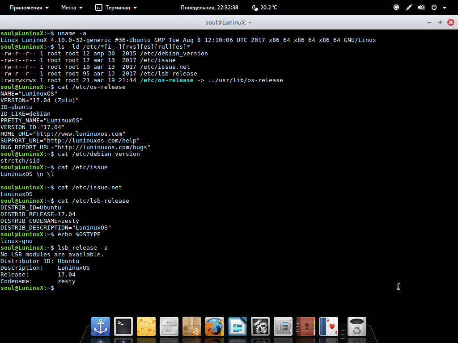
Task: Open the Терминал application menu
Action: click(116, 7)
